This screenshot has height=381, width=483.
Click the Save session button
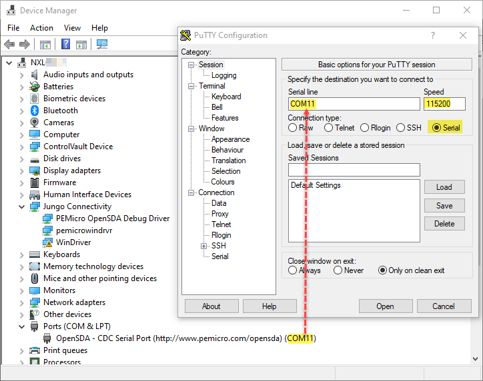click(444, 205)
